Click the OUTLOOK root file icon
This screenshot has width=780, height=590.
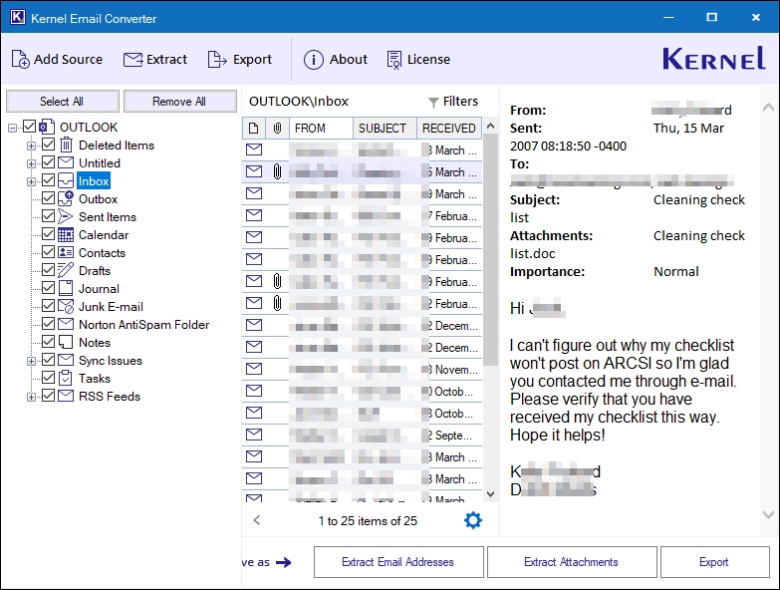pos(47,127)
